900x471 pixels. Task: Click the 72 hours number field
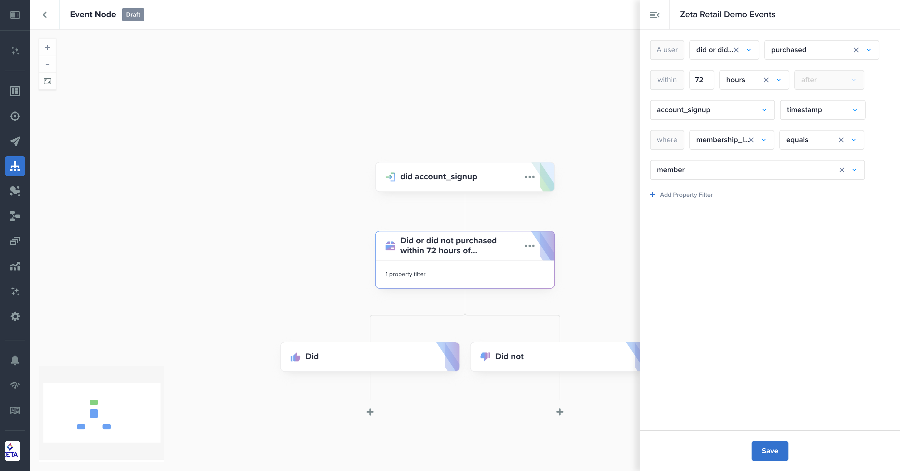pos(701,80)
